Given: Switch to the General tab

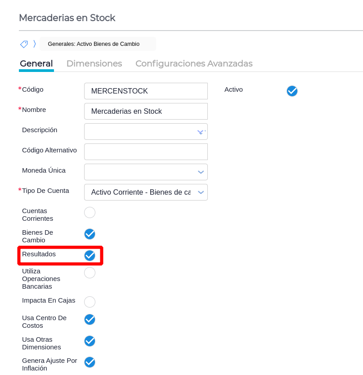Looking at the screenshot, I should pyautogui.click(x=36, y=64).
